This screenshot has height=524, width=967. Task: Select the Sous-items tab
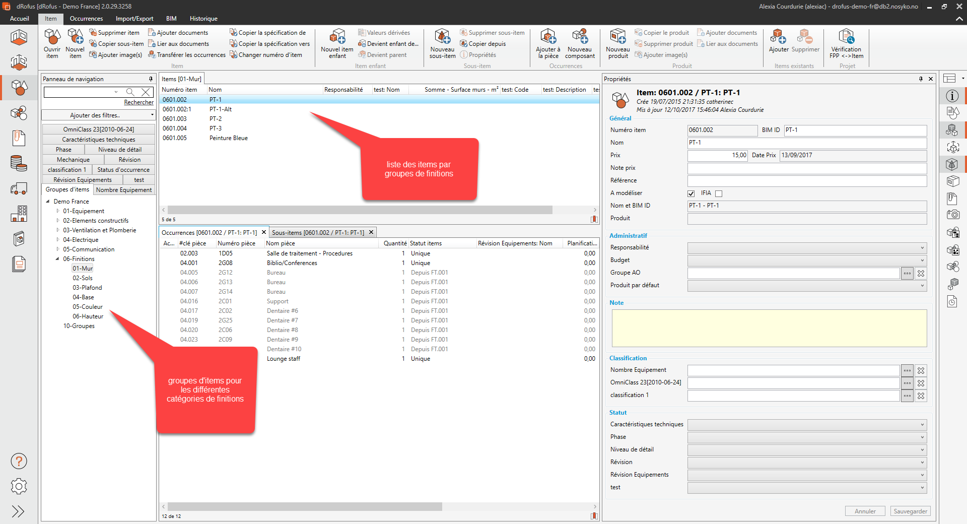click(x=318, y=233)
